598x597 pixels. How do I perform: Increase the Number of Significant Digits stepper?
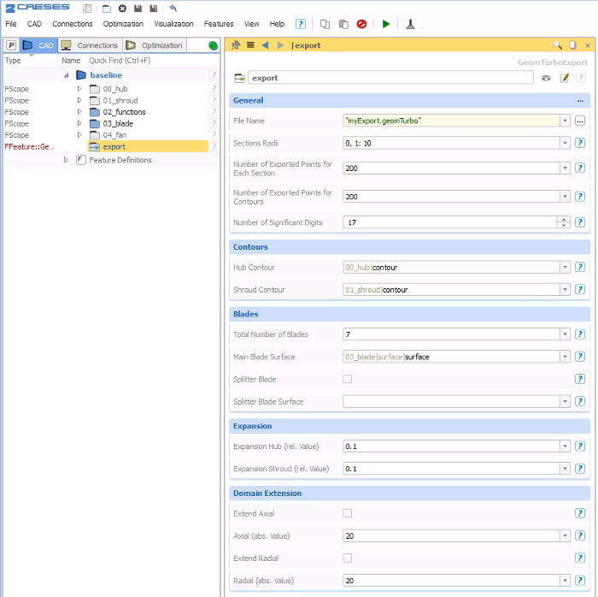(563, 220)
